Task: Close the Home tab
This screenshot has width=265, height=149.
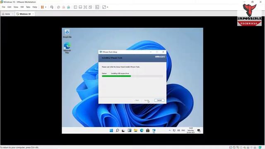Action: 13,14
